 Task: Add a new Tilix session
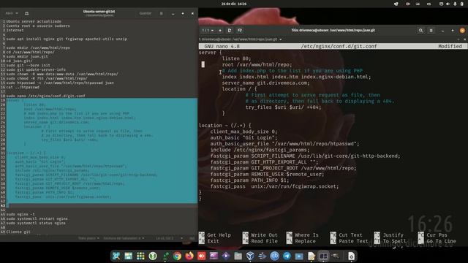point(220,31)
